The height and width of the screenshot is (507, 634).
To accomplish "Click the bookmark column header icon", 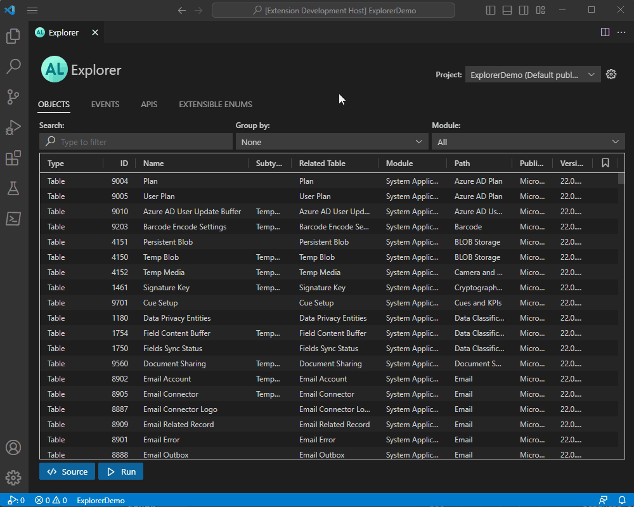I will pos(605,163).
